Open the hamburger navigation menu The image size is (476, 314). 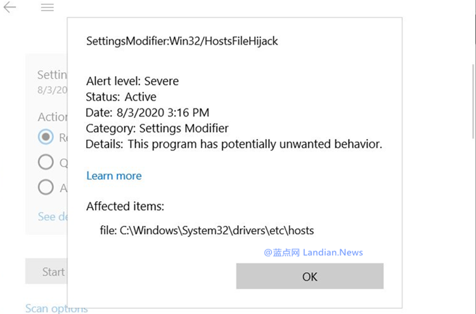[48, 7]
